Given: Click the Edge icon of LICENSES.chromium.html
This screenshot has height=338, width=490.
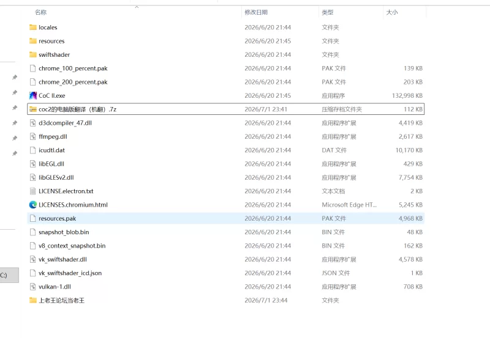Looking at the screenshot, I should pyautogui.click(x=33, y=205).
